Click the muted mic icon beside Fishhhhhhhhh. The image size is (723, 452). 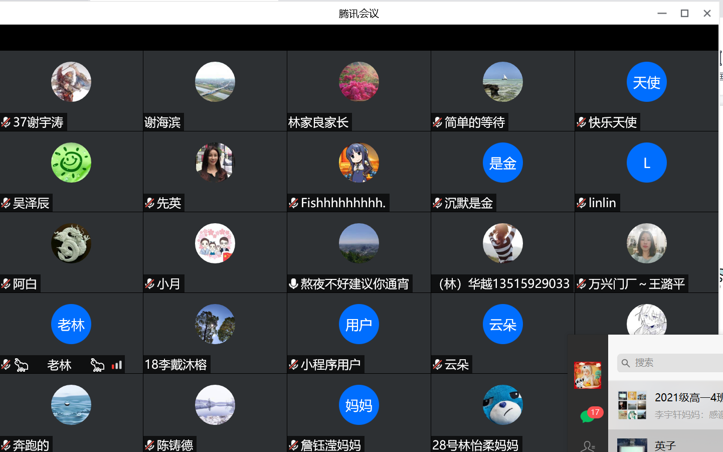pyautogui.click(x=294, y=203)
